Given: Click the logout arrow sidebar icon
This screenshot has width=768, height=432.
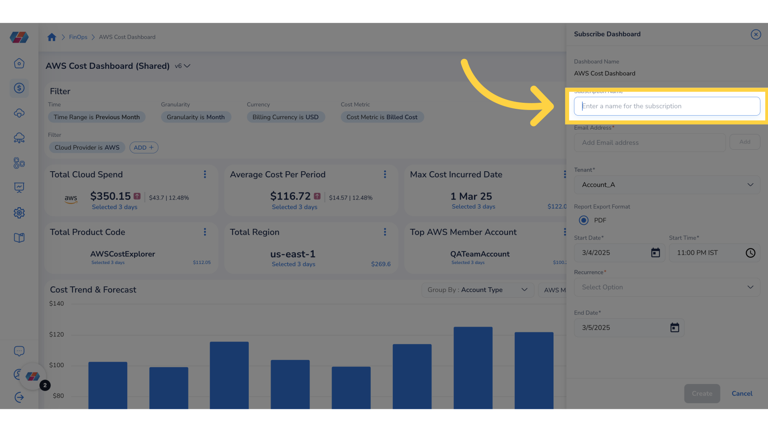Looking at the screenshot, I should tap(19, 397).
